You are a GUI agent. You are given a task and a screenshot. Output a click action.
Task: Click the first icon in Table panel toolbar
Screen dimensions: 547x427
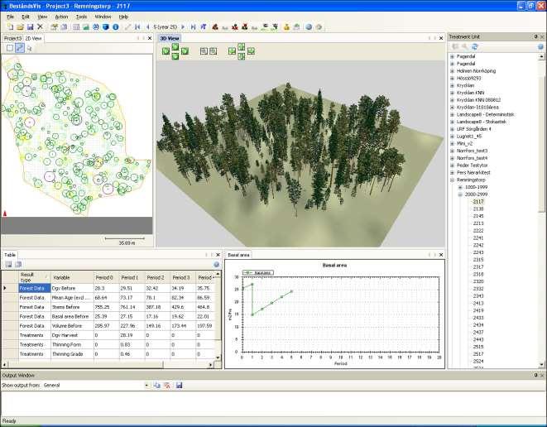pos(9,265)
